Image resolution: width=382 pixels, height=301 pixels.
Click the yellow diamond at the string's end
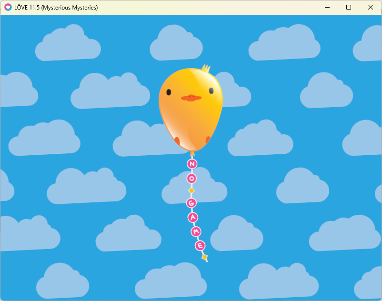coord(204,257)
